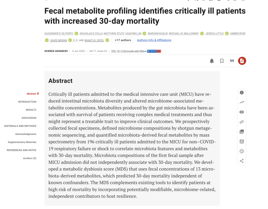Screen dimensions: 268x209
Task: Expand the bracketed ellipsis in authors
Action: click(76, 40)
